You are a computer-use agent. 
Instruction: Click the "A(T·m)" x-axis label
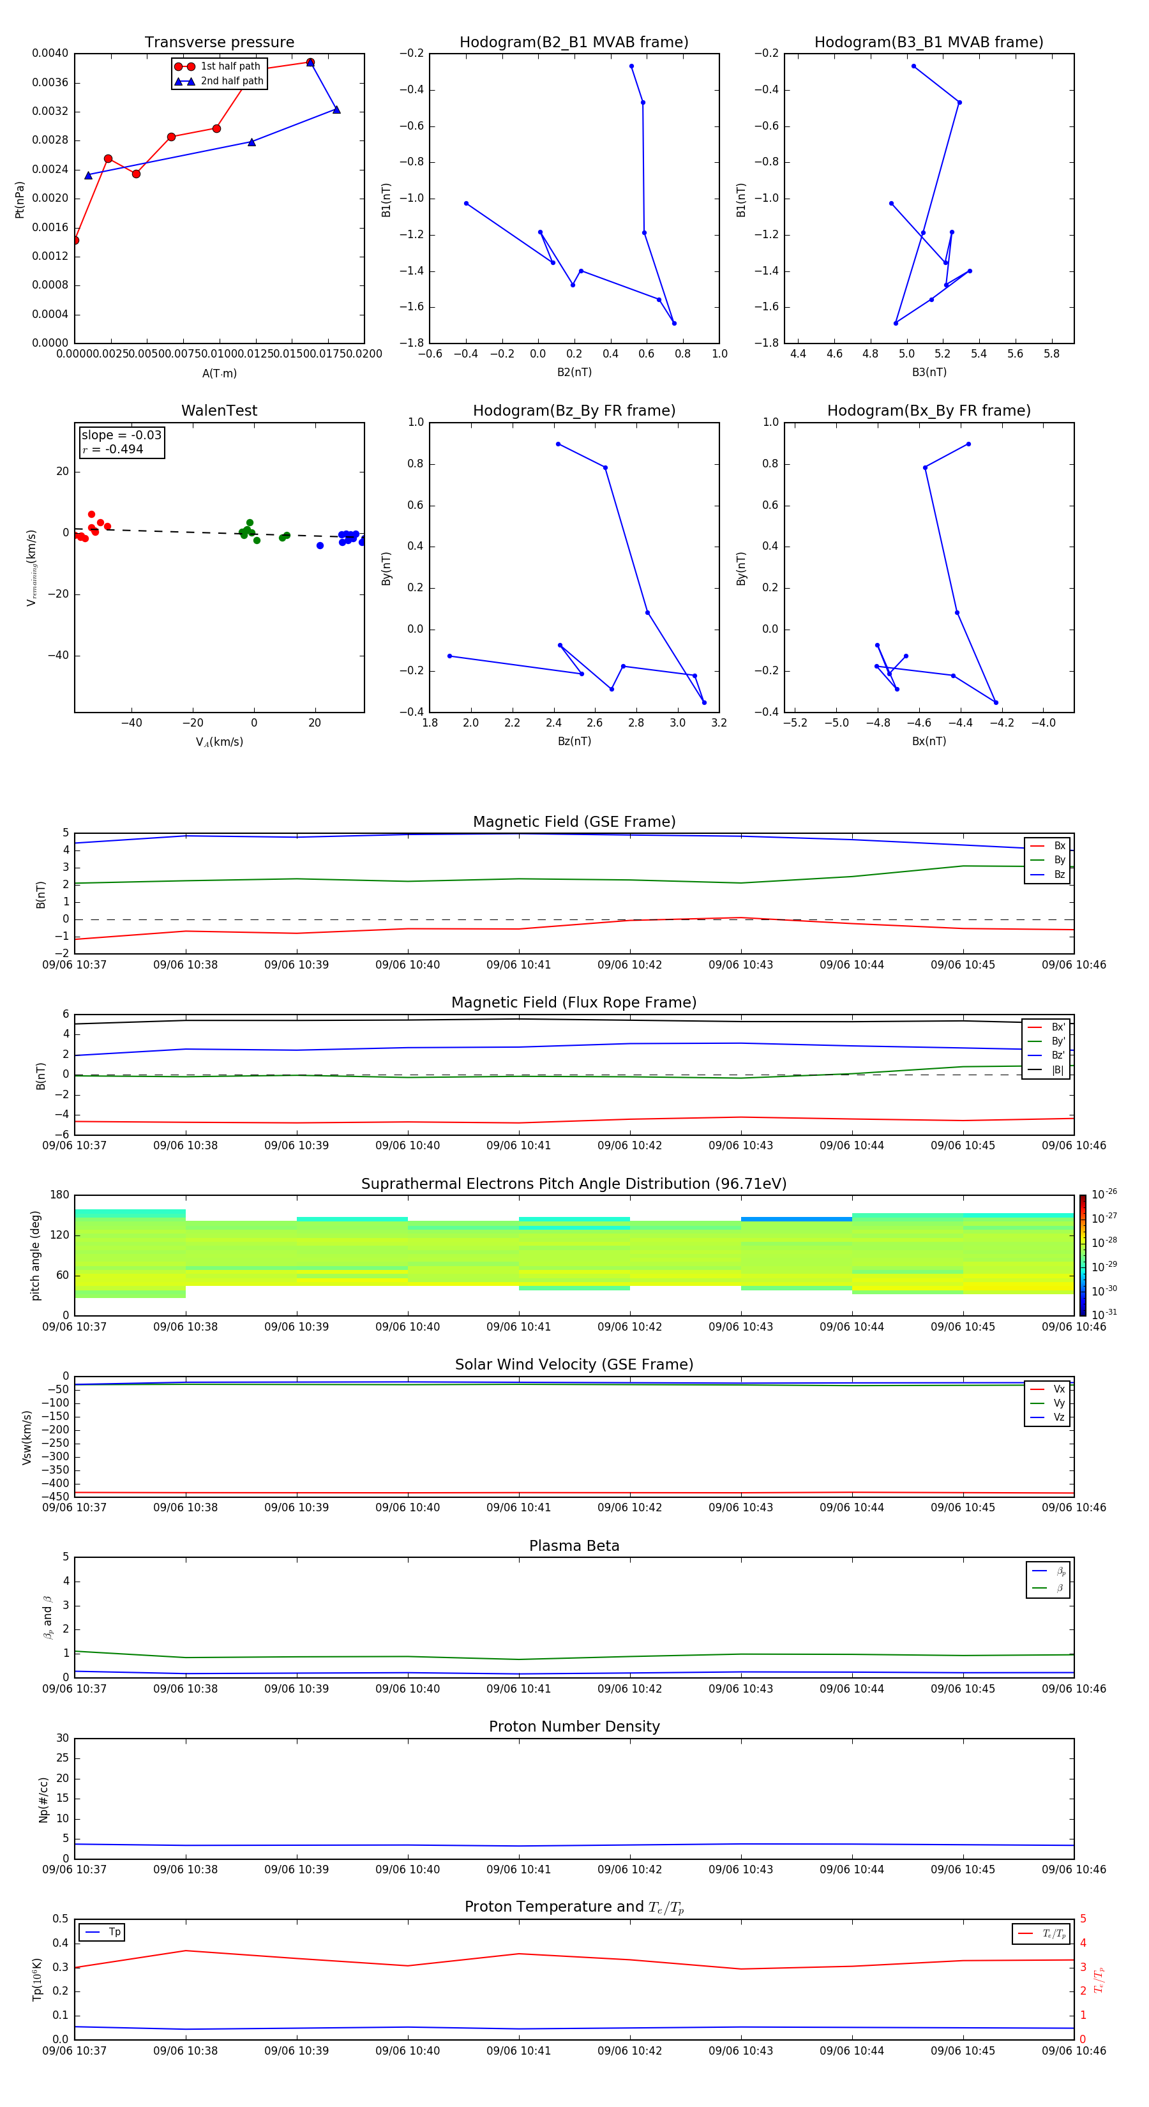[219, 373]
